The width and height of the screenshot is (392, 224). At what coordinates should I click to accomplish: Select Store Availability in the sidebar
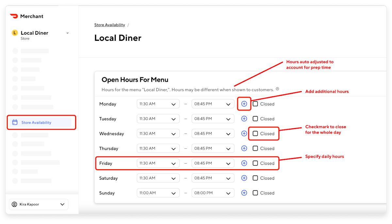point(40,122)
